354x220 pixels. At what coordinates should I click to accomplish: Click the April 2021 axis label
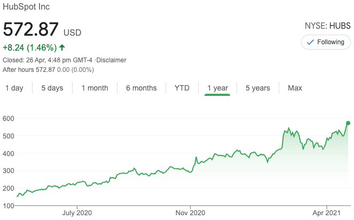tap(325, 211)
